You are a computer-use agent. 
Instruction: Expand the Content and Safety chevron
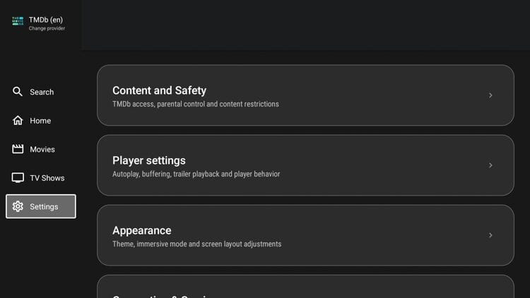490,95
